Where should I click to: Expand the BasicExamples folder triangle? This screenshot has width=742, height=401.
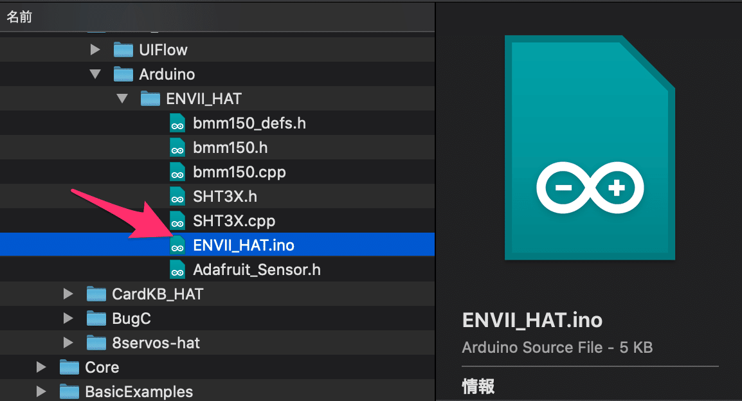pos(41,391)
